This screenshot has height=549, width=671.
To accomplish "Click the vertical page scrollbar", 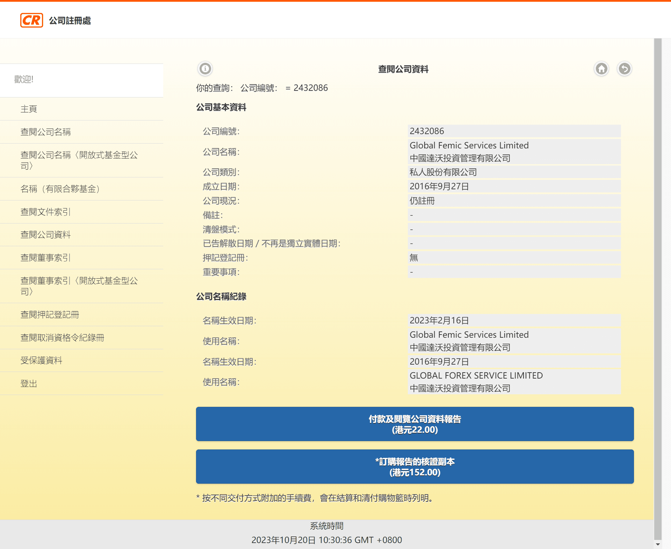I will pos(658,289).
